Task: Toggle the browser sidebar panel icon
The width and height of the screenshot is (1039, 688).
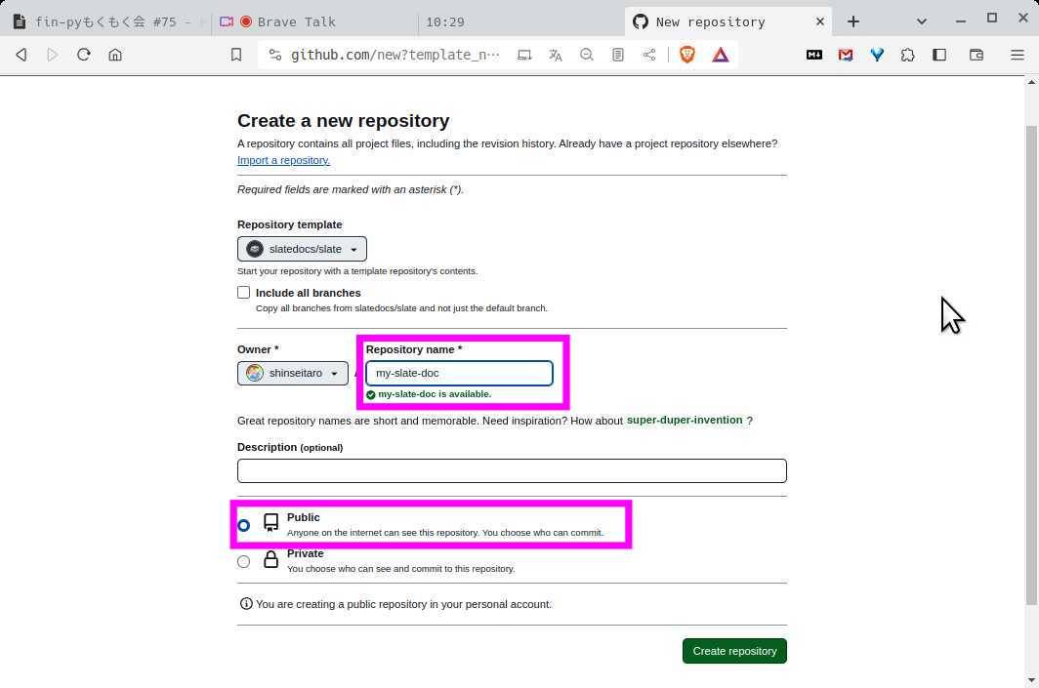Action: (939, 55)
